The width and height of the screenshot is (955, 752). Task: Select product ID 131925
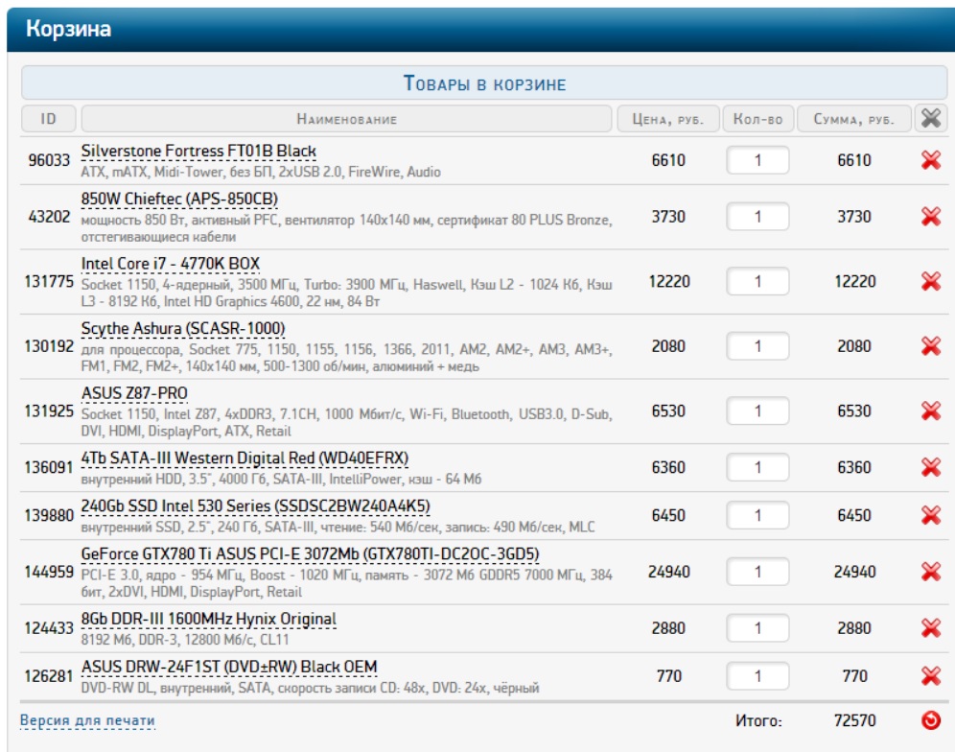coord(49,411)
